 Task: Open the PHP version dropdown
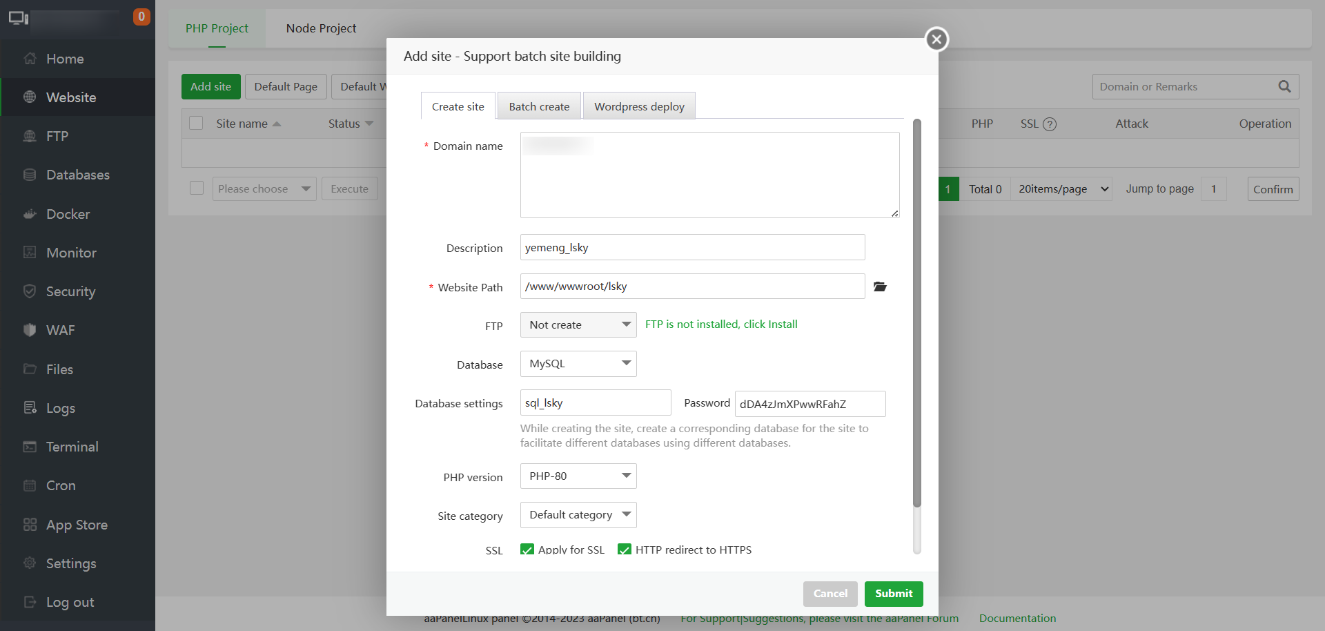tap(578, 476)
